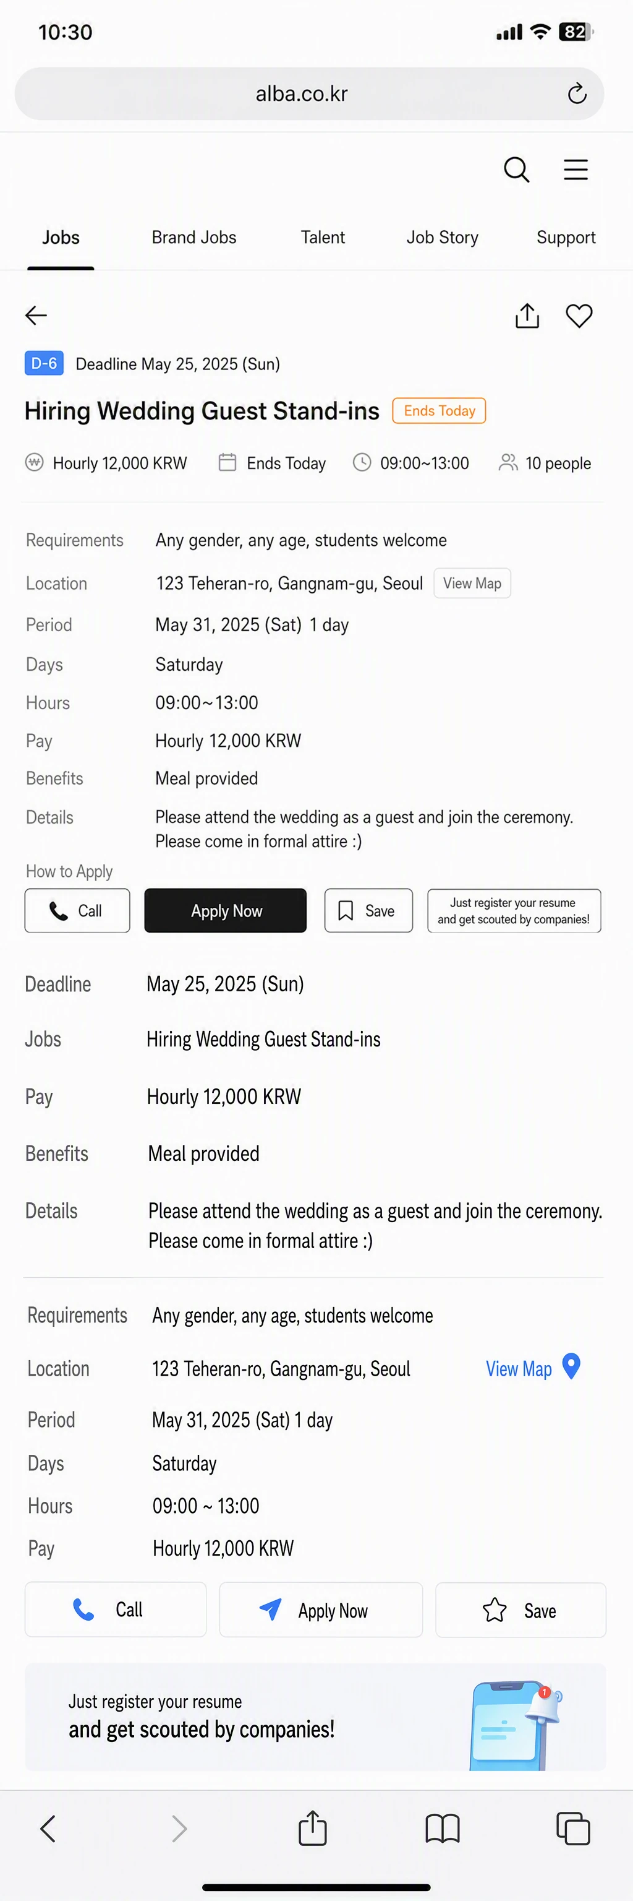Screen dimensions: 633x1901
Task: Favorite the job with the heart icon
Action: (579, 316)
